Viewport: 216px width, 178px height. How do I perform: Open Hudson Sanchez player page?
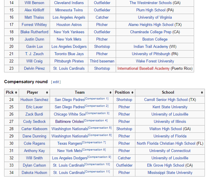pos(34,100)
